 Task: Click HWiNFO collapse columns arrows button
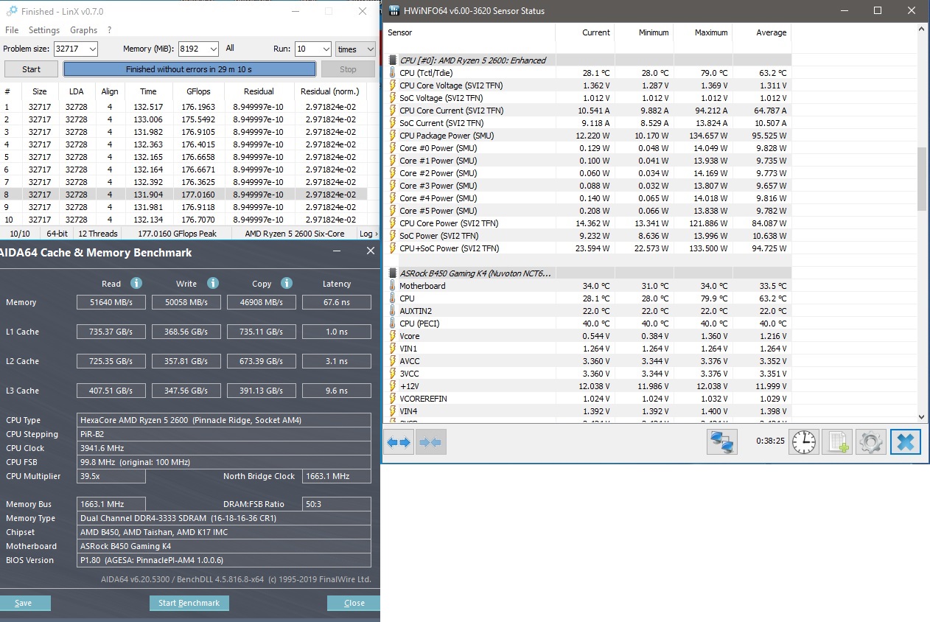pos(430,442)
